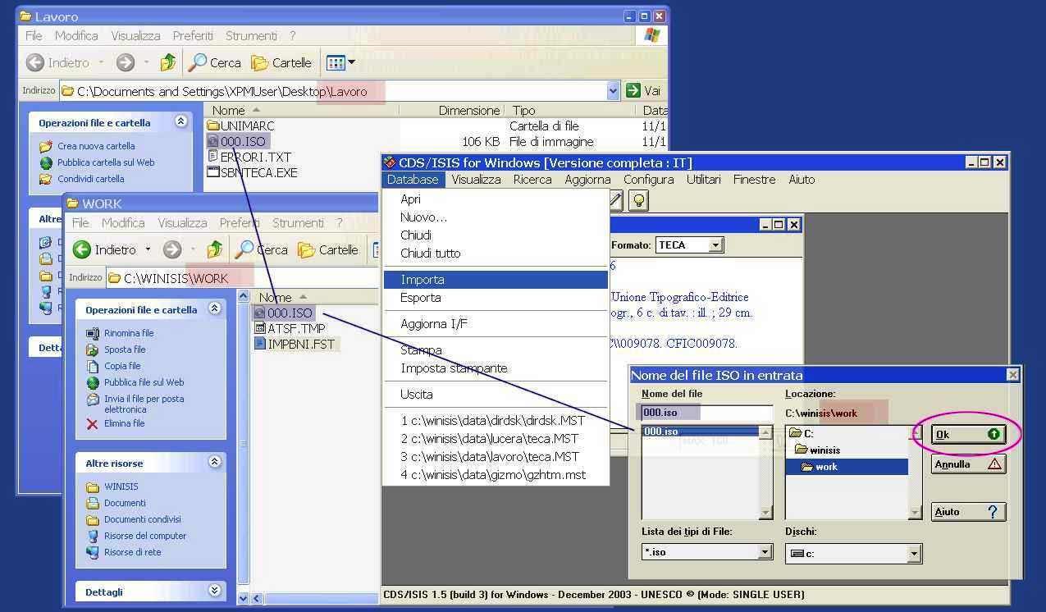
Task: Select SBNTECA.EXE in Lavoro window
Action: tap(252, 172)
